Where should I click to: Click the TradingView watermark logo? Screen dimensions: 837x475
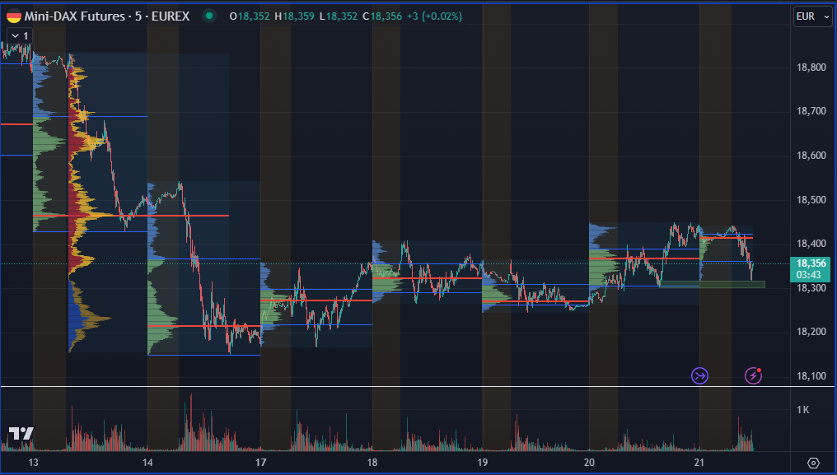tap(23, 431)
